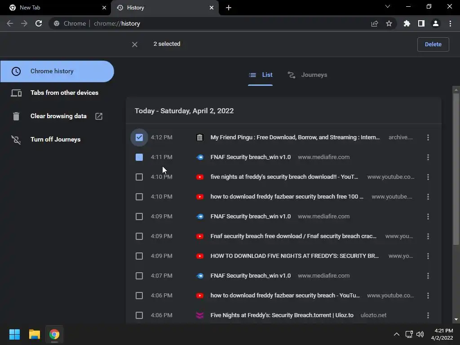Check the Uloz.to torrent entry
The height and width of the screenshot is (345, 460).
point(139,315)
